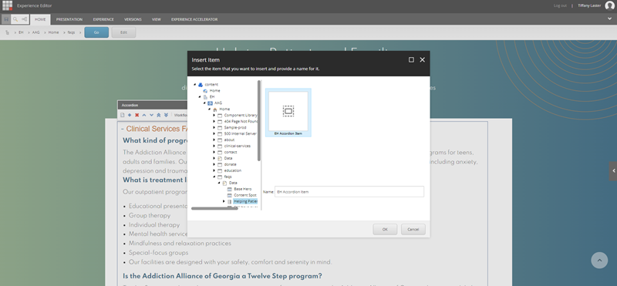
Task: Open the VIEW ribbon tab
Action: point(157,19)
